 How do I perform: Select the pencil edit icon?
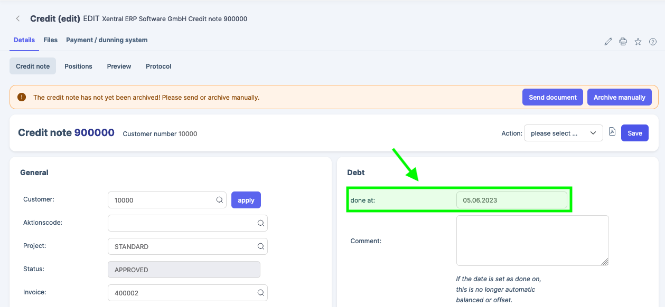(608, 41)
